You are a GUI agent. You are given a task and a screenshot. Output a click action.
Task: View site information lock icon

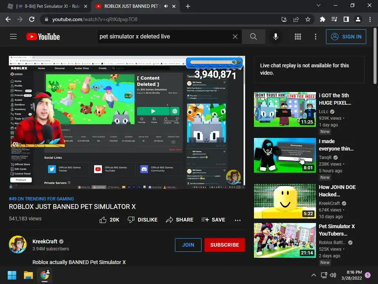(x=47, y=19)
